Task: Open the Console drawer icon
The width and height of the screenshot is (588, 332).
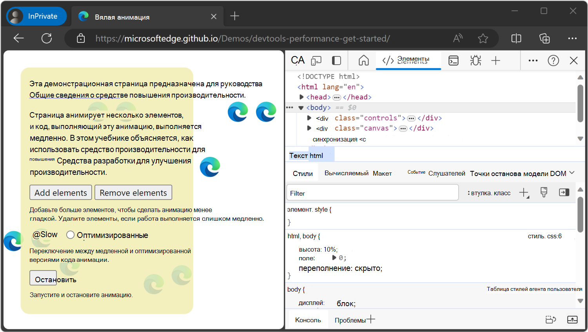Action: click(x=454, y=60)
